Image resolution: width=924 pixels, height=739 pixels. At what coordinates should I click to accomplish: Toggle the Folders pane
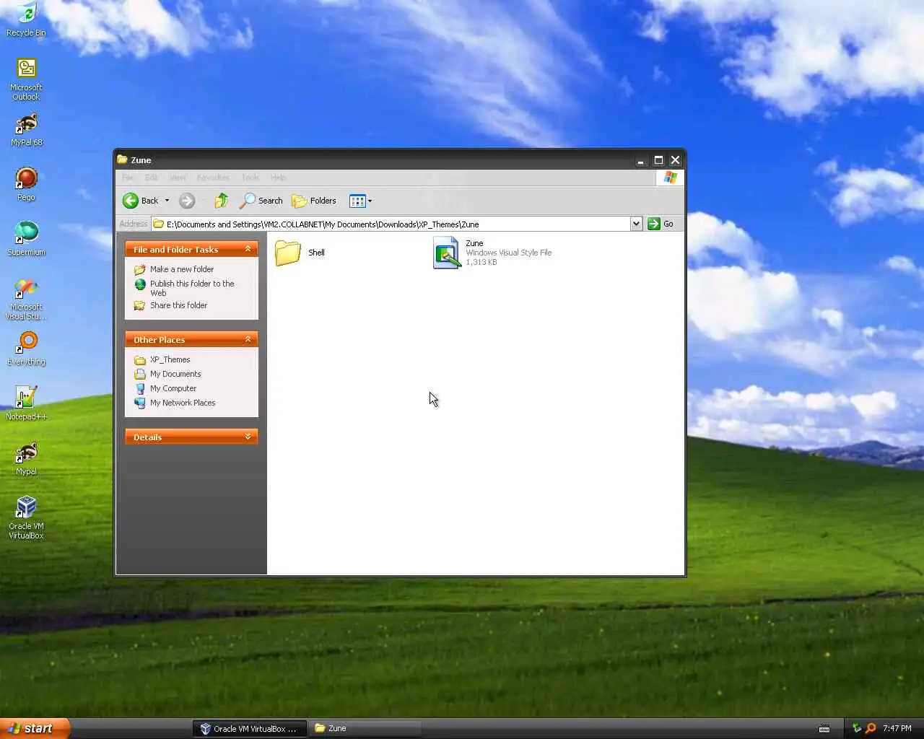[314, 201]
